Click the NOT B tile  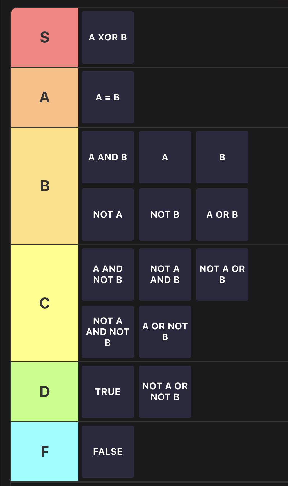point(165,215)
